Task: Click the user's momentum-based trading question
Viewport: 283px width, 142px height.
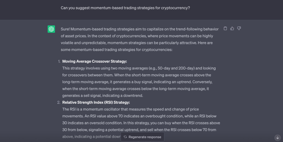Action: tap(125, 8)
